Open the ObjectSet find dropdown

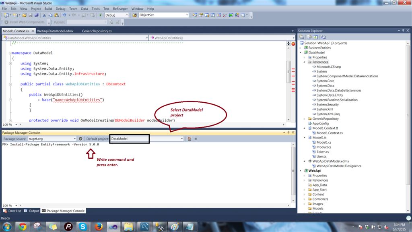pos(187,15)
